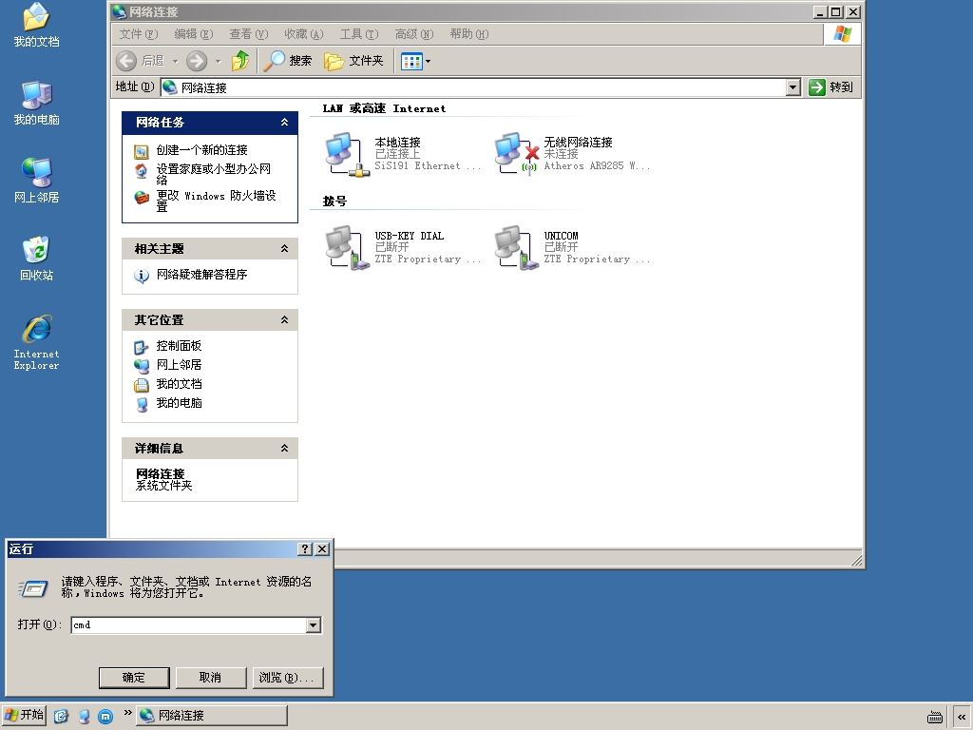Screen dimensions: 973x730
Task: Open the Back button history dropdown arrow
Action: (175, 61)
